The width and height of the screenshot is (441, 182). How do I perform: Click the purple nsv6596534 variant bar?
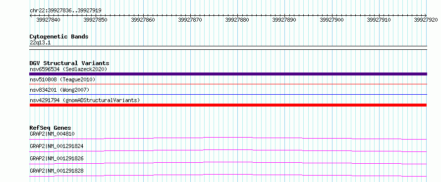pos(228,74)
